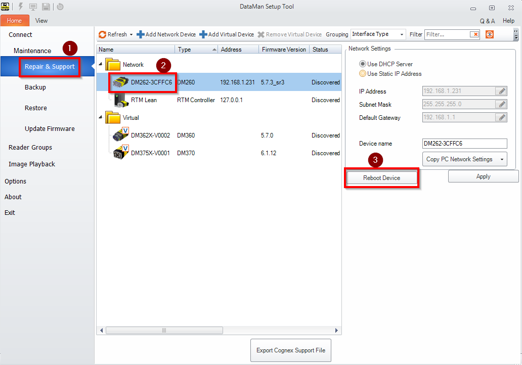Click the pencil icon next to IP Address
The height and width of the screenshot is (365, 522).
[x=501, y=92]
